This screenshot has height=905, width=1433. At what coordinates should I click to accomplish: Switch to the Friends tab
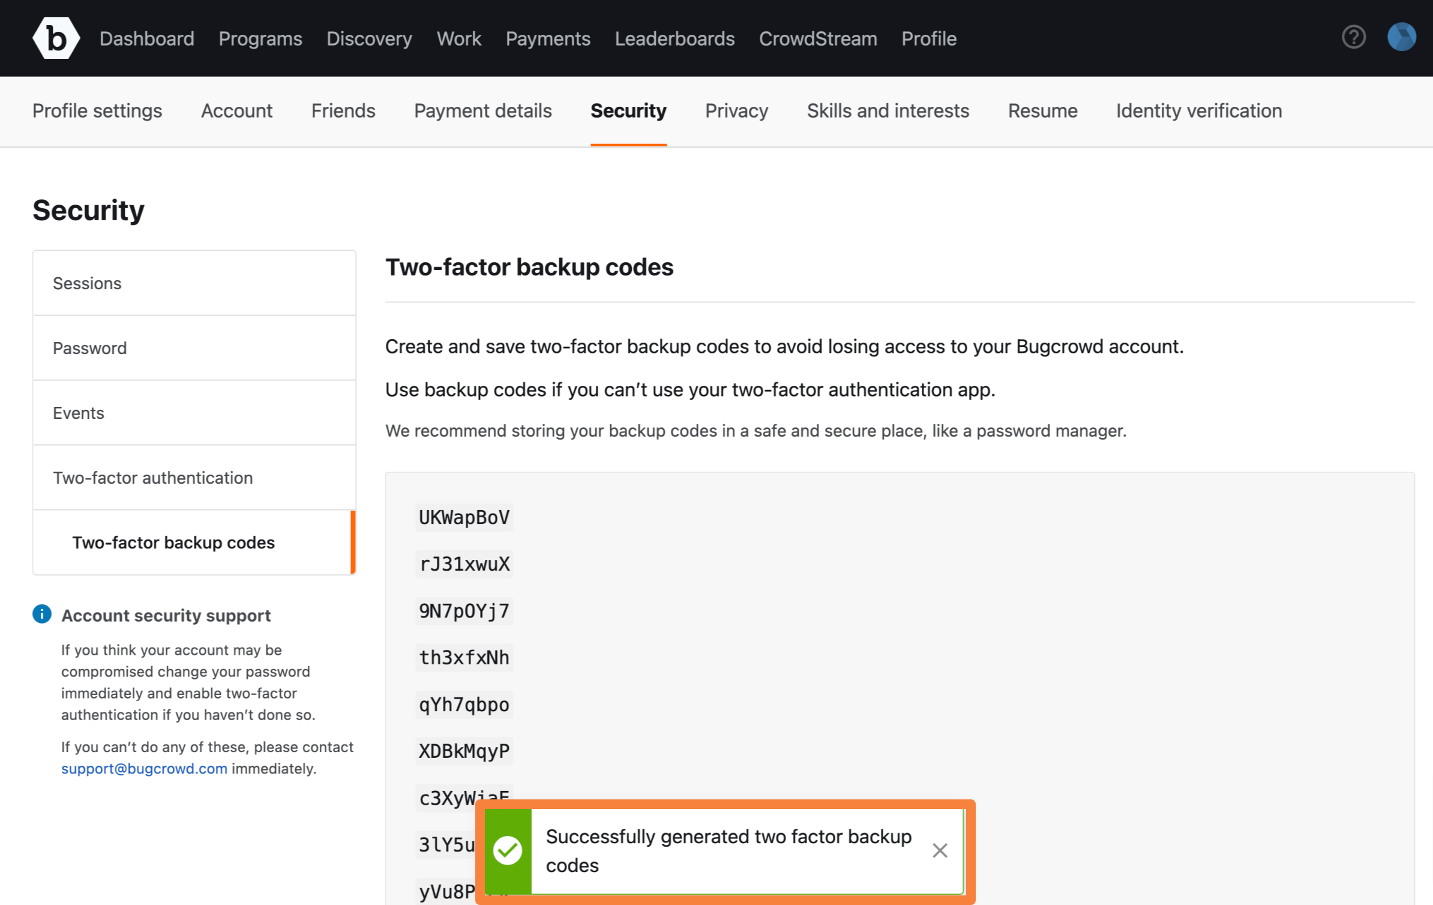coord(343,111)
